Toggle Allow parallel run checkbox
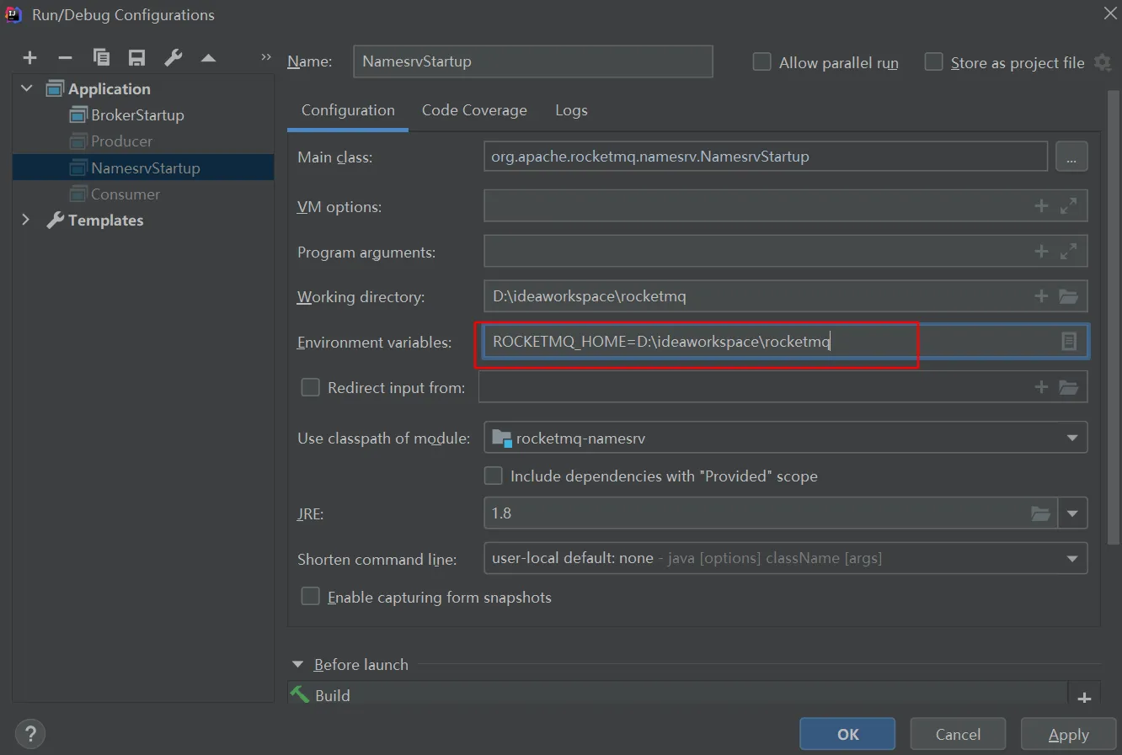This screenshot has height=755, width=1122. coord(761,61)
